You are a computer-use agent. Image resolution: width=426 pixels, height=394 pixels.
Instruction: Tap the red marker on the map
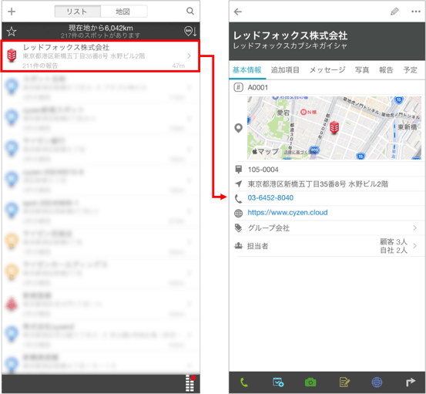334,127
